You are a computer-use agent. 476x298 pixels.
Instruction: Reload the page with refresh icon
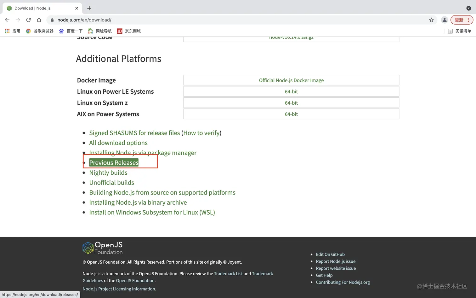pyautogui.click(x=28, y=20)
